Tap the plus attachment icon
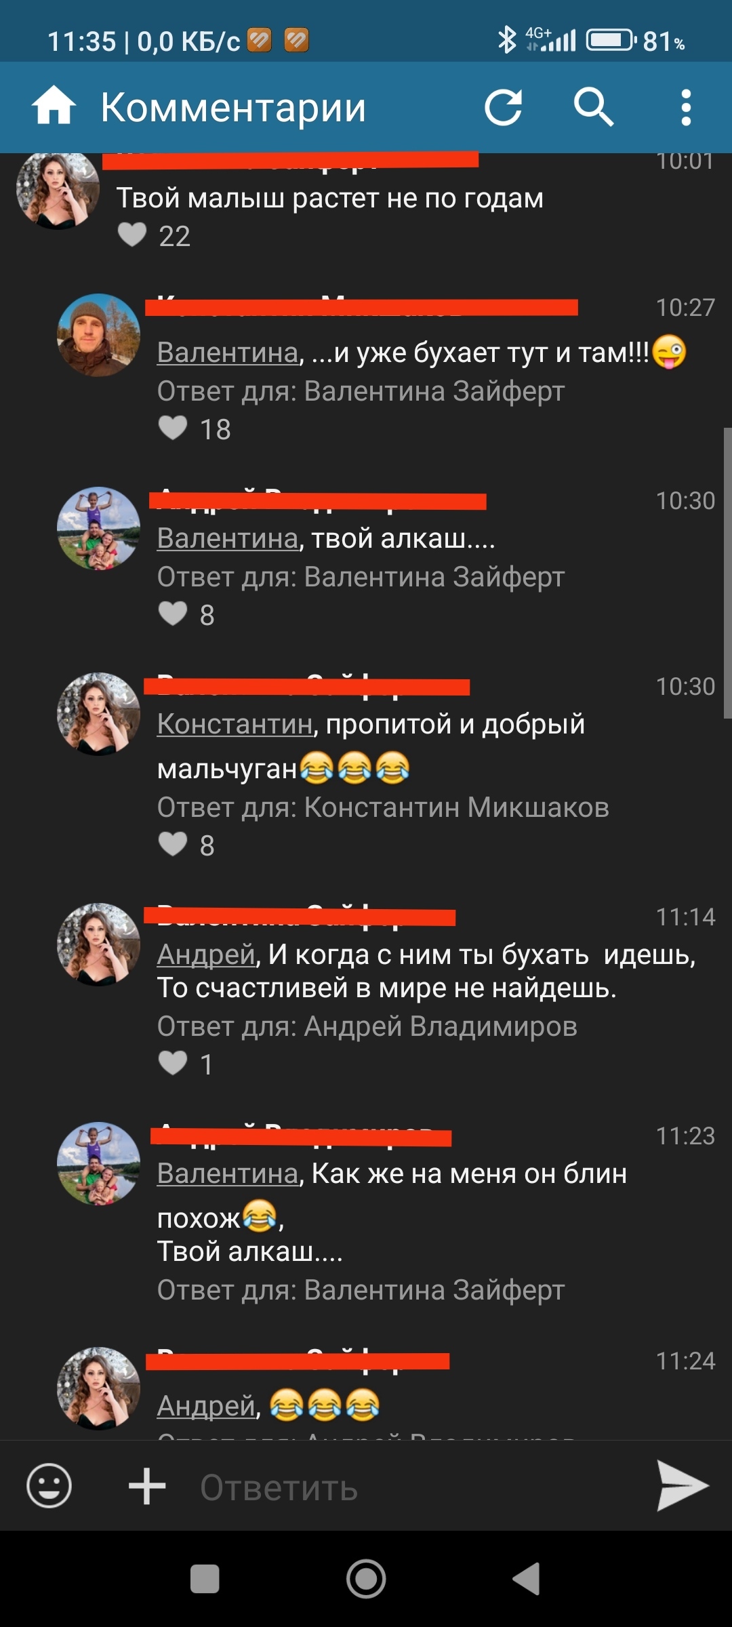Image resolution: width=732 pixels, height=1627 pixels. click(x=147, y=1486)
